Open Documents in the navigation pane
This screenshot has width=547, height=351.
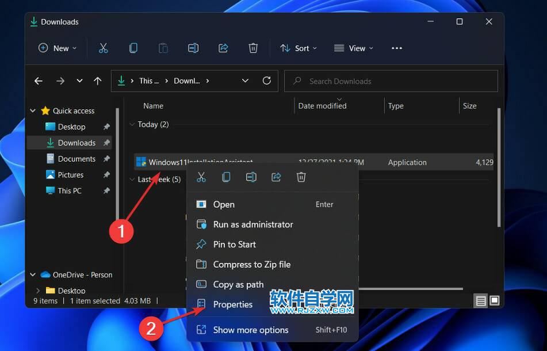point(76,159)
